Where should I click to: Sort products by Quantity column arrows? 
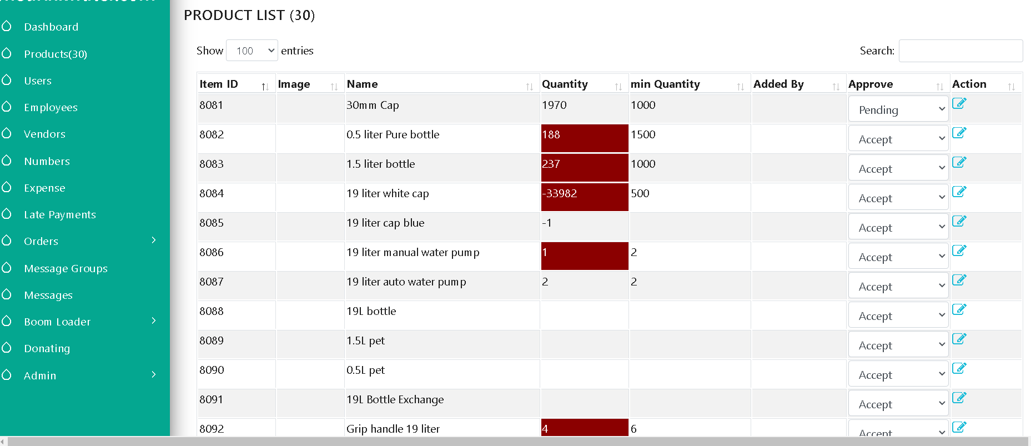tap(618, 87)
